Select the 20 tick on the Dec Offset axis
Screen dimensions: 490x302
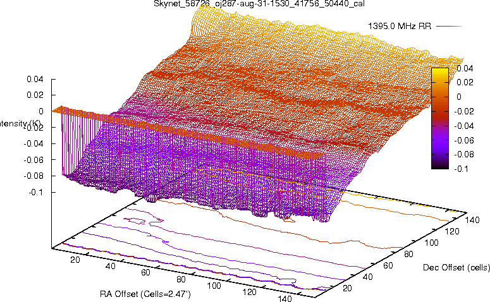[x=347, y=288]
